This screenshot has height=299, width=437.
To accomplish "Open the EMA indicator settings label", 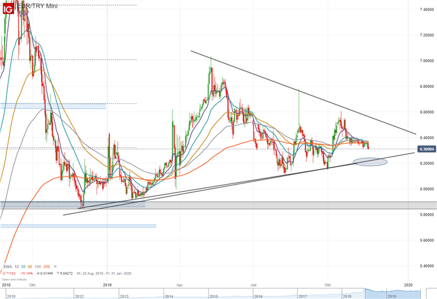I will coord(8,266).
